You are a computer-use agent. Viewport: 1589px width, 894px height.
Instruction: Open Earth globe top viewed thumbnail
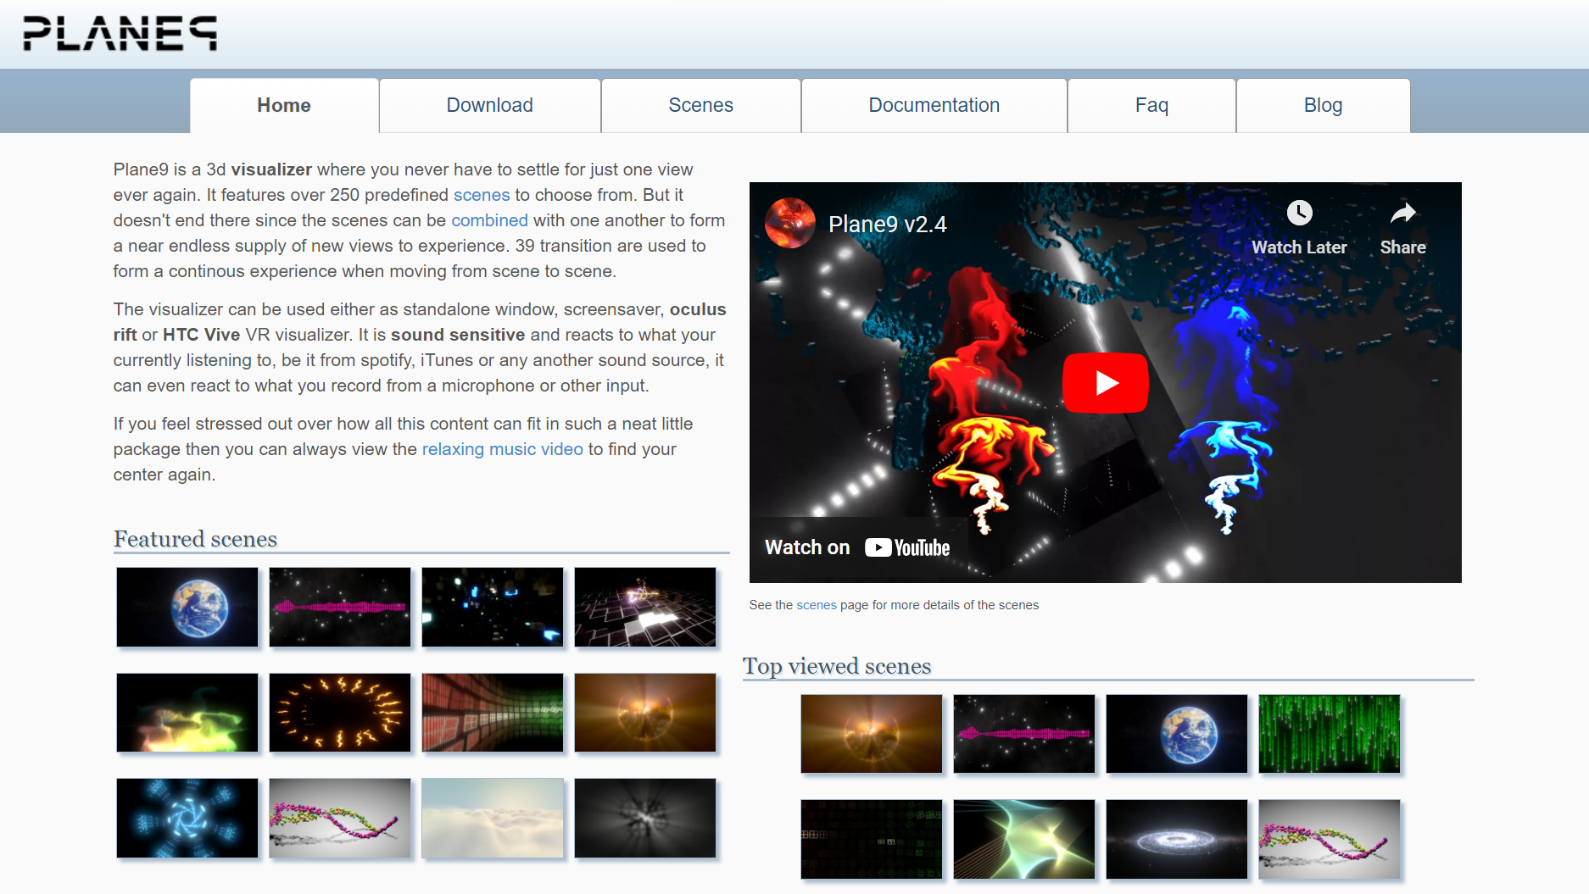click(x=1177, y=734)
